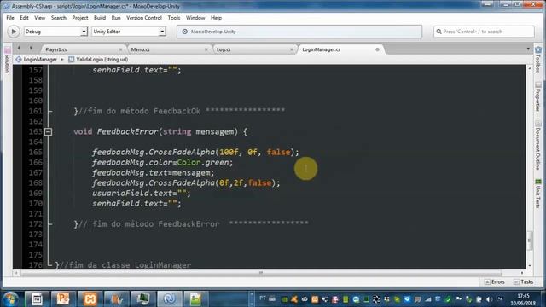The height and width of the screenshot is (307, 546).
Task: Close the Log.cs tab
Action: [292, 49]
